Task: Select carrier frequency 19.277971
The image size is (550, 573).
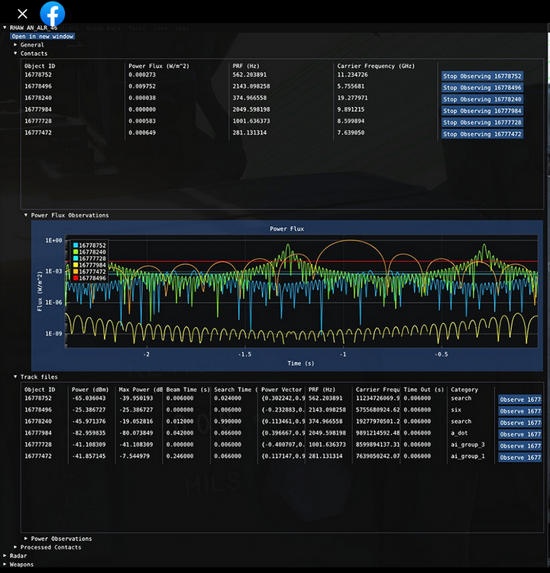Action: pyautogui.click(x=352, y=98)
